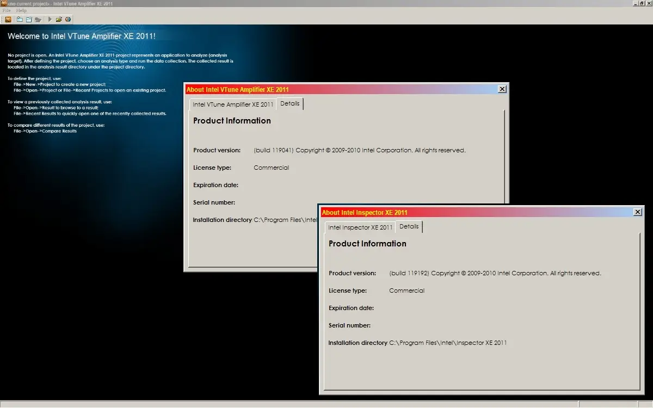Switch to the Intel VTune Amplifier XE 2011 tab
Screen dimensions: 653x408
coord(233,104)
